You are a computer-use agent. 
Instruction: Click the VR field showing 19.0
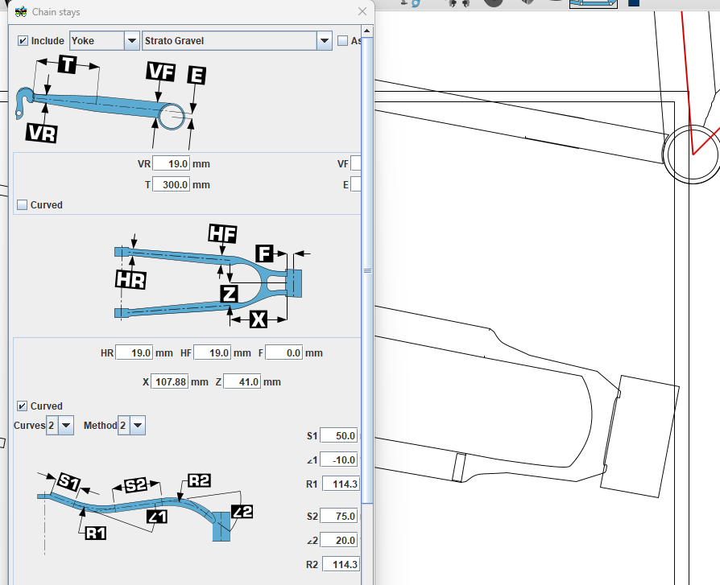pos(172,163)
